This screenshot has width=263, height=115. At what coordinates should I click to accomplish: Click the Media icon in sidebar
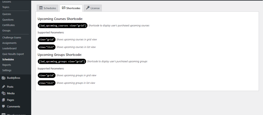pos(3,93)
